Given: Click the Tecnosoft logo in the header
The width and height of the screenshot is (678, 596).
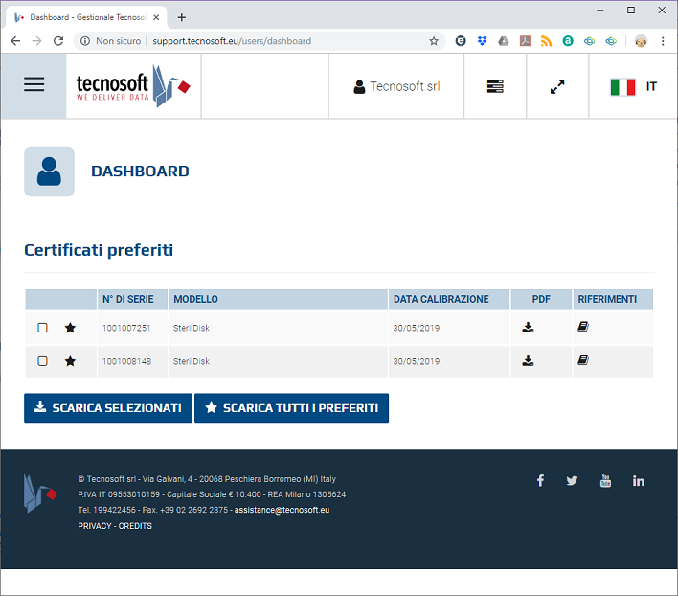Looking at the screenshot, I should [133, 86].
